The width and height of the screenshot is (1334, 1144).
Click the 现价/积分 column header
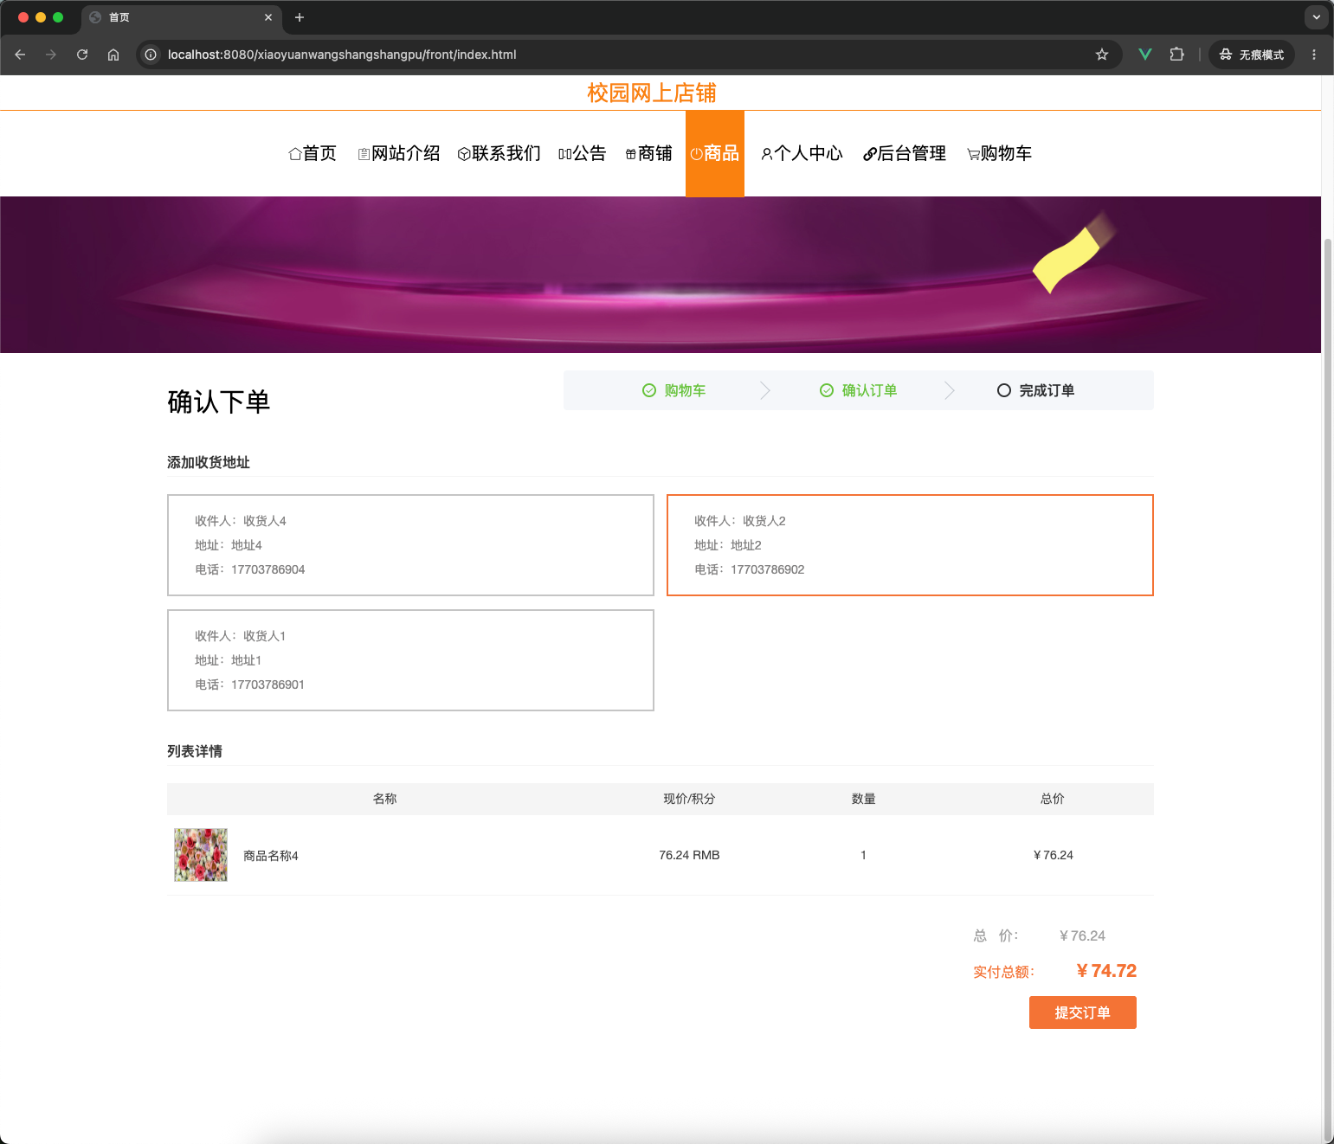coord(689,799)
